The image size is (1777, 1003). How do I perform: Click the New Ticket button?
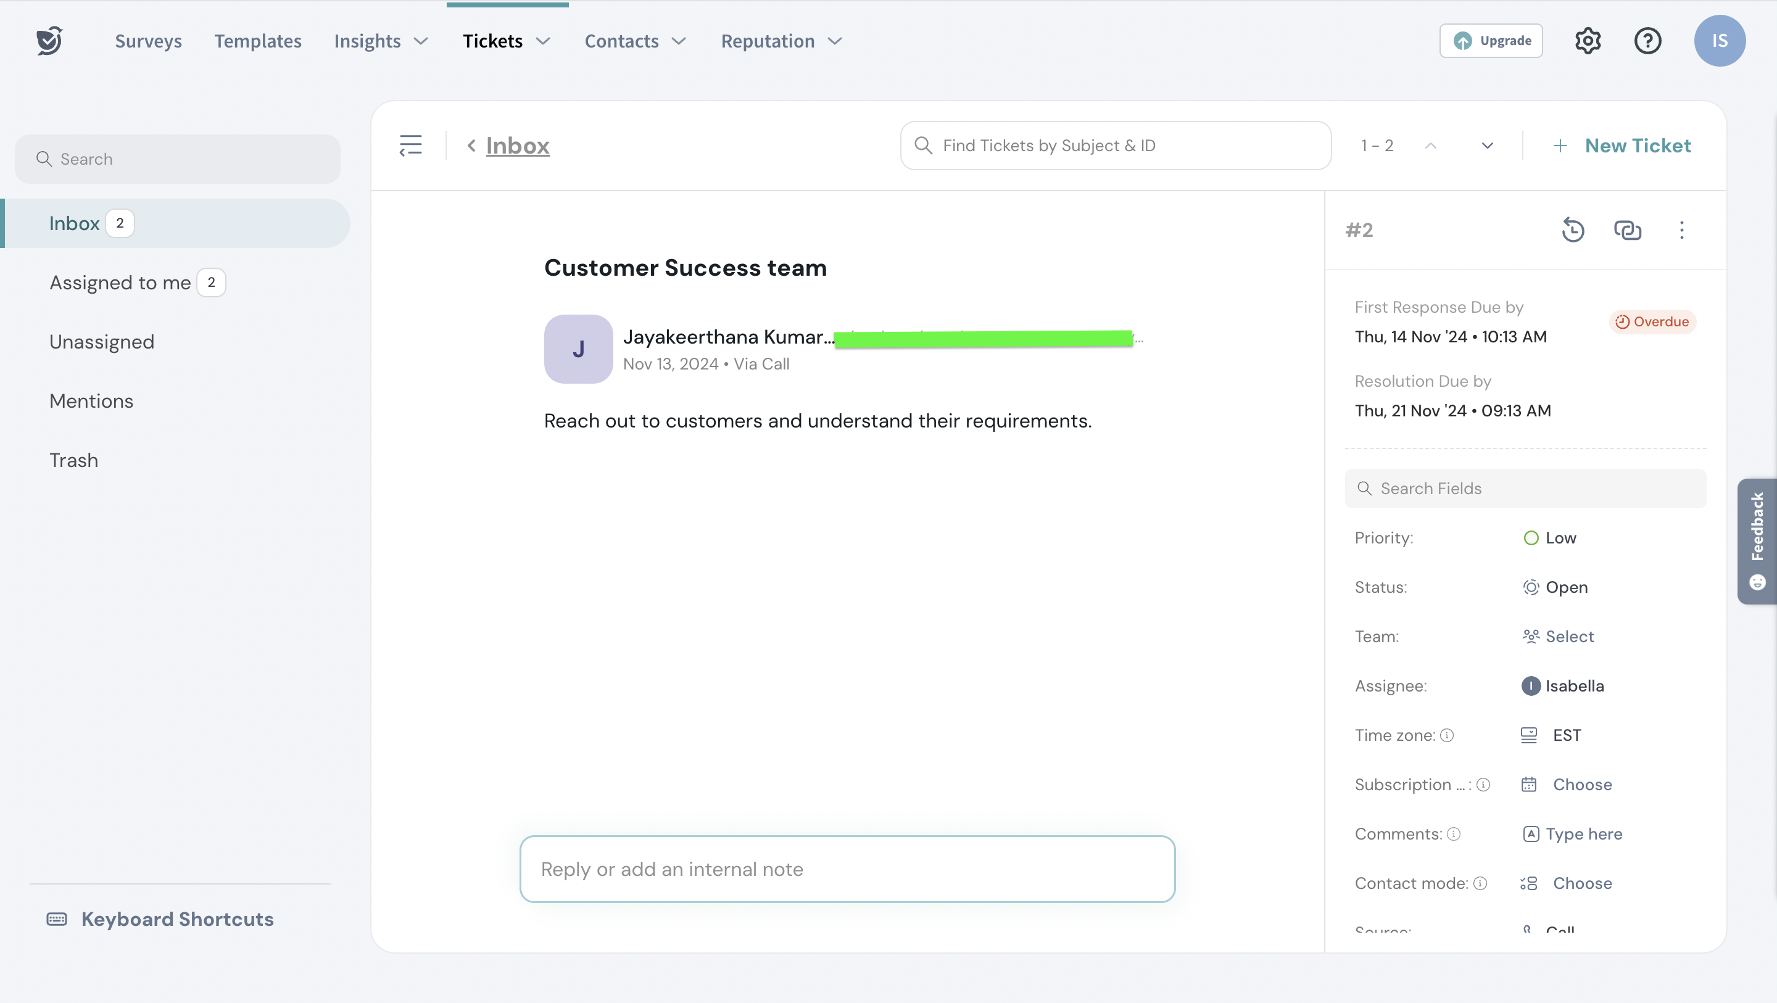pos(1622,146)
